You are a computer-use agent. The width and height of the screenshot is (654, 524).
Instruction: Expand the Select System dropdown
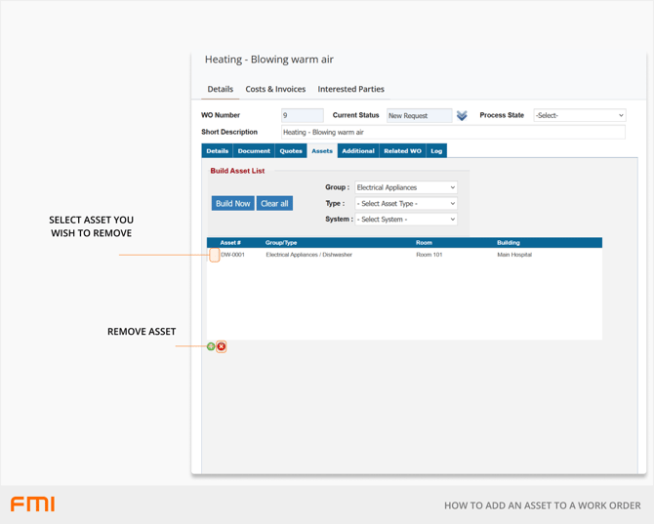click(x=406, y=220)
